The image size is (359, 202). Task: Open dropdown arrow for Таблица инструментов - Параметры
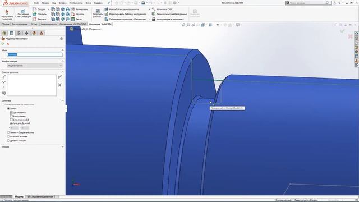150,19
